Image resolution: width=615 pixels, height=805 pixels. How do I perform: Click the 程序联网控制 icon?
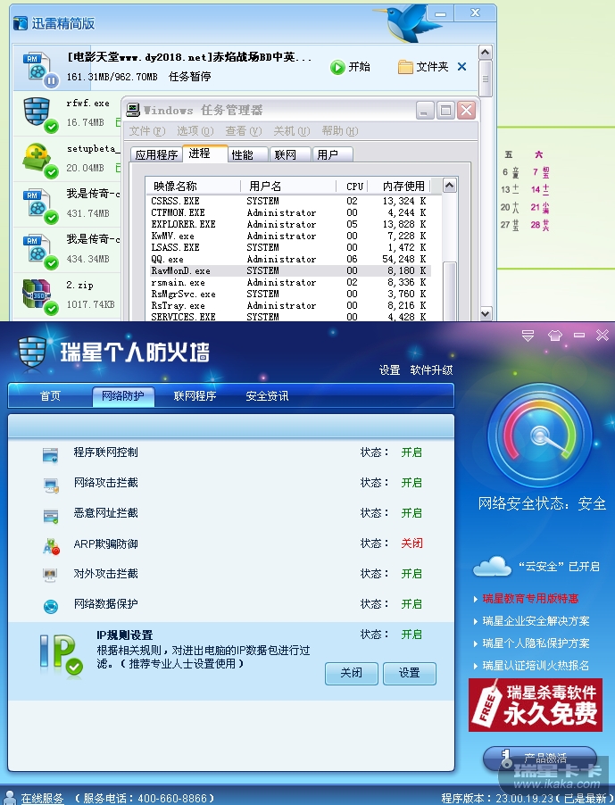tap(50, 454)
